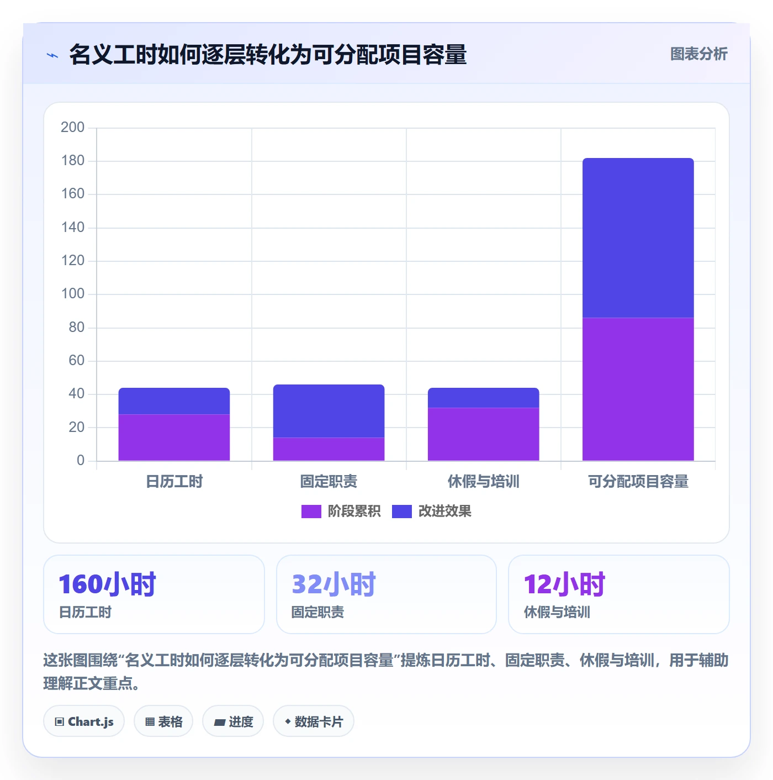773x780 pixels.
Task: Click the description paragraph starting with 这张图围绕
Action: pos(386,672)
